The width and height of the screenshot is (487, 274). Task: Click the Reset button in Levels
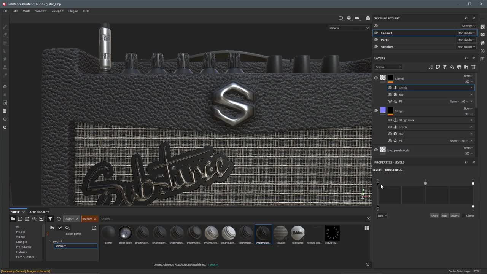pos(434,216)
